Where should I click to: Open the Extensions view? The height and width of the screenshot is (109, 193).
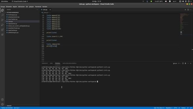pos(2,30)
